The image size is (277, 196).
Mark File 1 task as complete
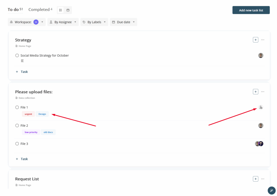point(17,107)
